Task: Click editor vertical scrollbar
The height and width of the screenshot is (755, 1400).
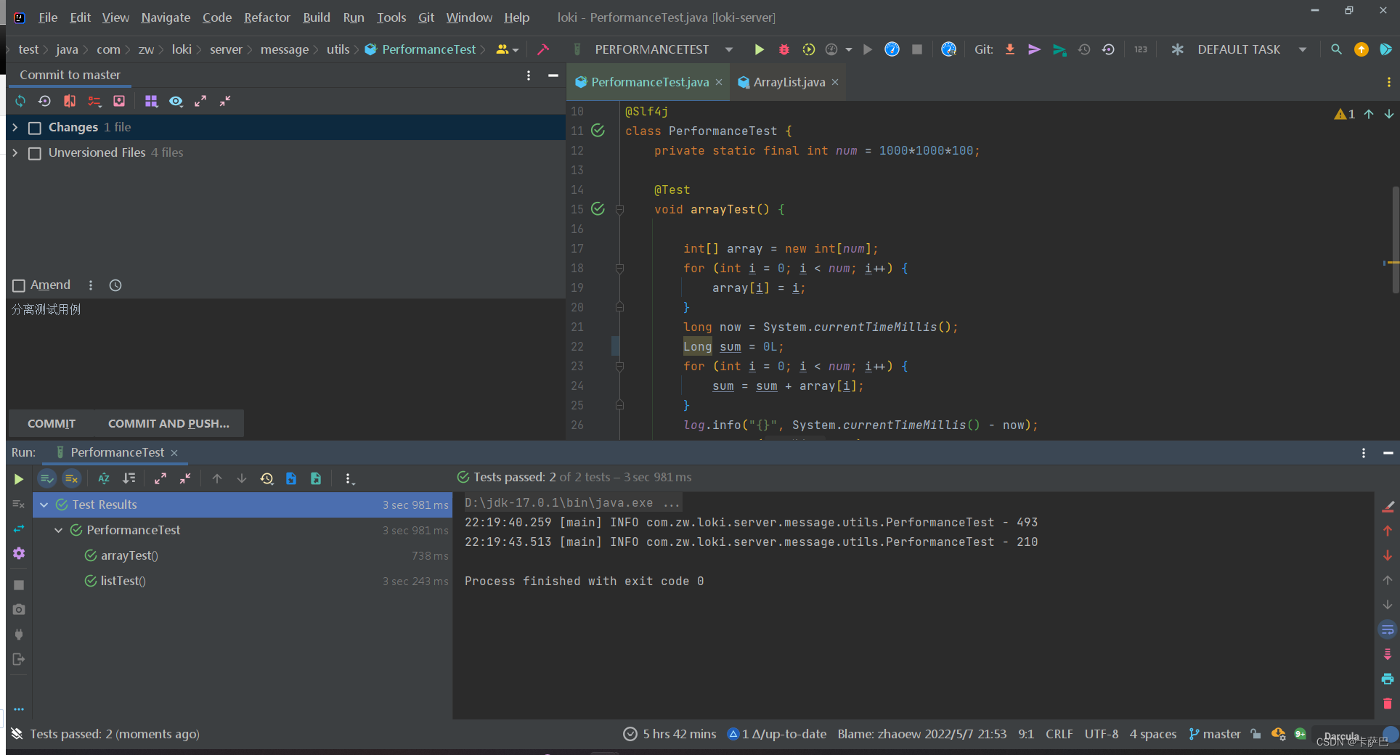Action: click(x=1395, y=240)
